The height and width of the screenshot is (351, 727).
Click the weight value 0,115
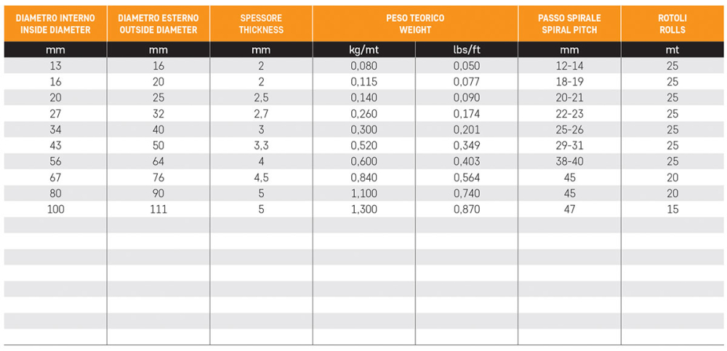[x=364, y=82]
